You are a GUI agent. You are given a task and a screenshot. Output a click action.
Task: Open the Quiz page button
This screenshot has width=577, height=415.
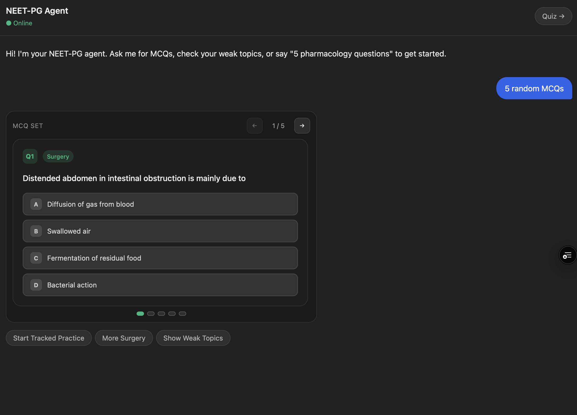point(553,16)
